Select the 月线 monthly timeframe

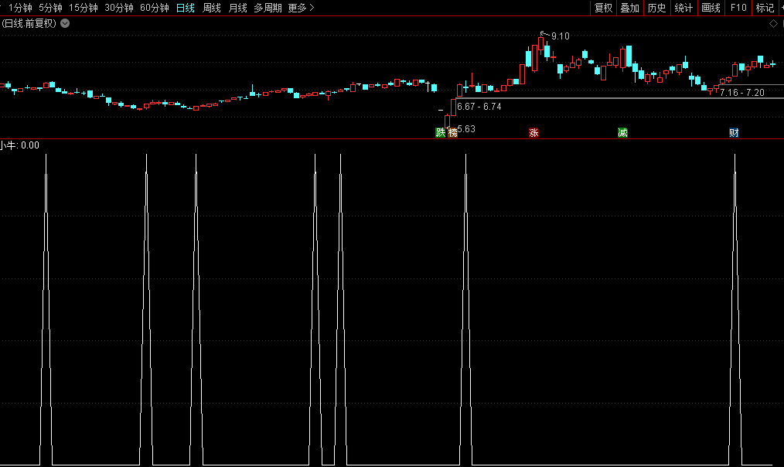pos(237,8)
